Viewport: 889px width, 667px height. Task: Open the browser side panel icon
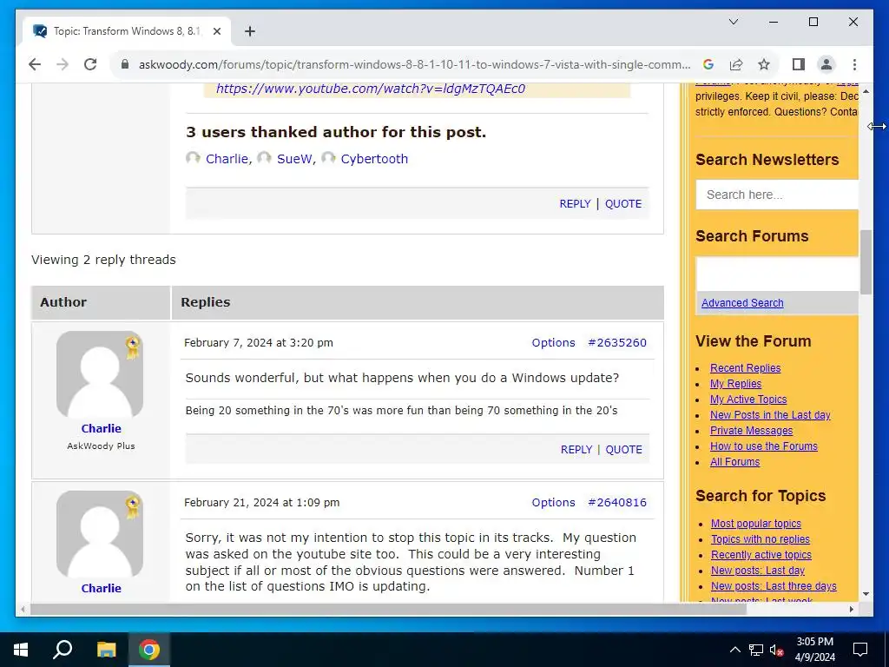[799, 64]
